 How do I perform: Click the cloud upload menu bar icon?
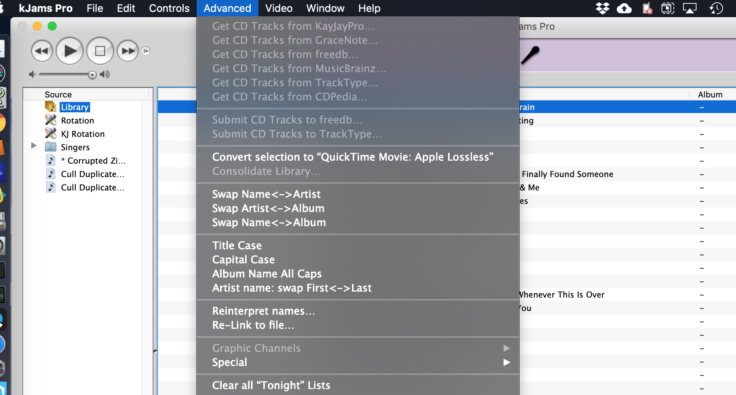point(624,8)
